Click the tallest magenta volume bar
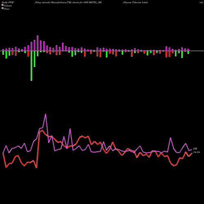The image size is (204, 204). (x=38, y=43)
